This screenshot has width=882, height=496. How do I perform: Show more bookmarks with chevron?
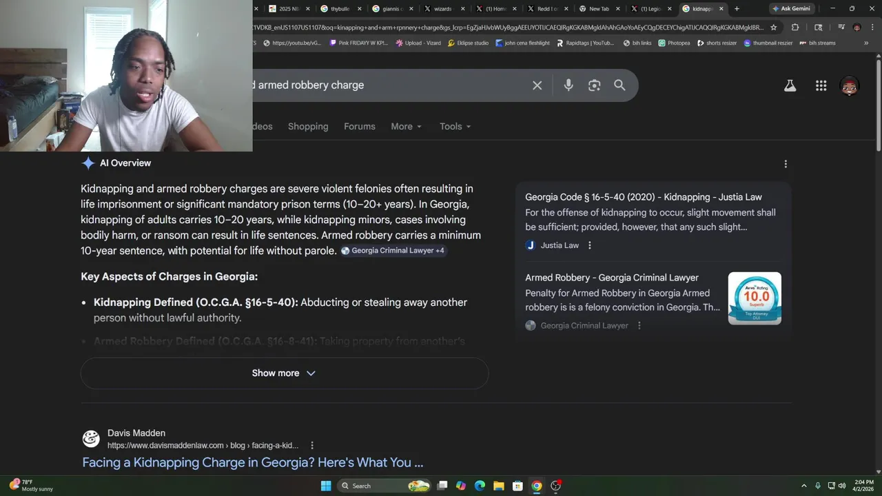click(866, 43)
